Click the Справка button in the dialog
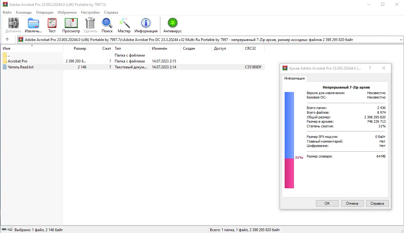Screen dimensions: 404x233 [x=377, y=203]
